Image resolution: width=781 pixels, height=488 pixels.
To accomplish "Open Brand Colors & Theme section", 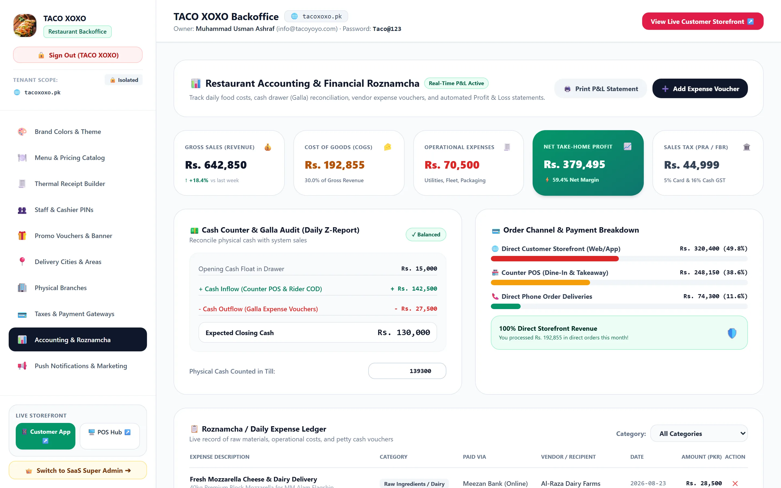I will tap(78, 132).
